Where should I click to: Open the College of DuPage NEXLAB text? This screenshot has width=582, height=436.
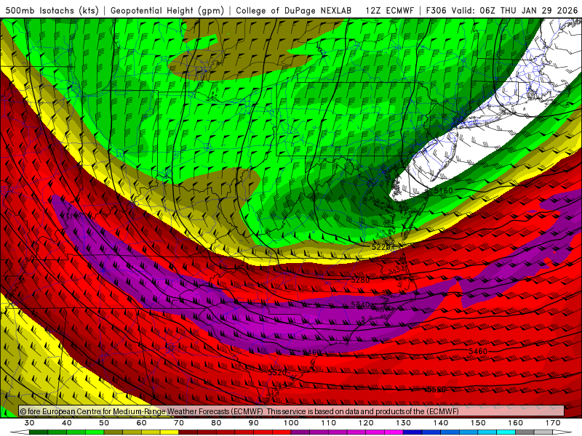(x=295, y=10)
